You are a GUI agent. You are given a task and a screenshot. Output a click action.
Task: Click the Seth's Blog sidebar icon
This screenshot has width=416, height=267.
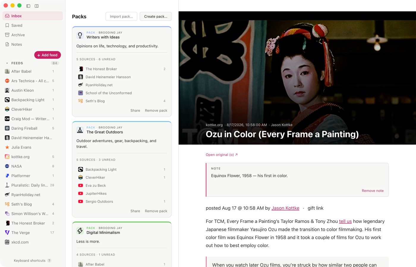click(7, 204)
